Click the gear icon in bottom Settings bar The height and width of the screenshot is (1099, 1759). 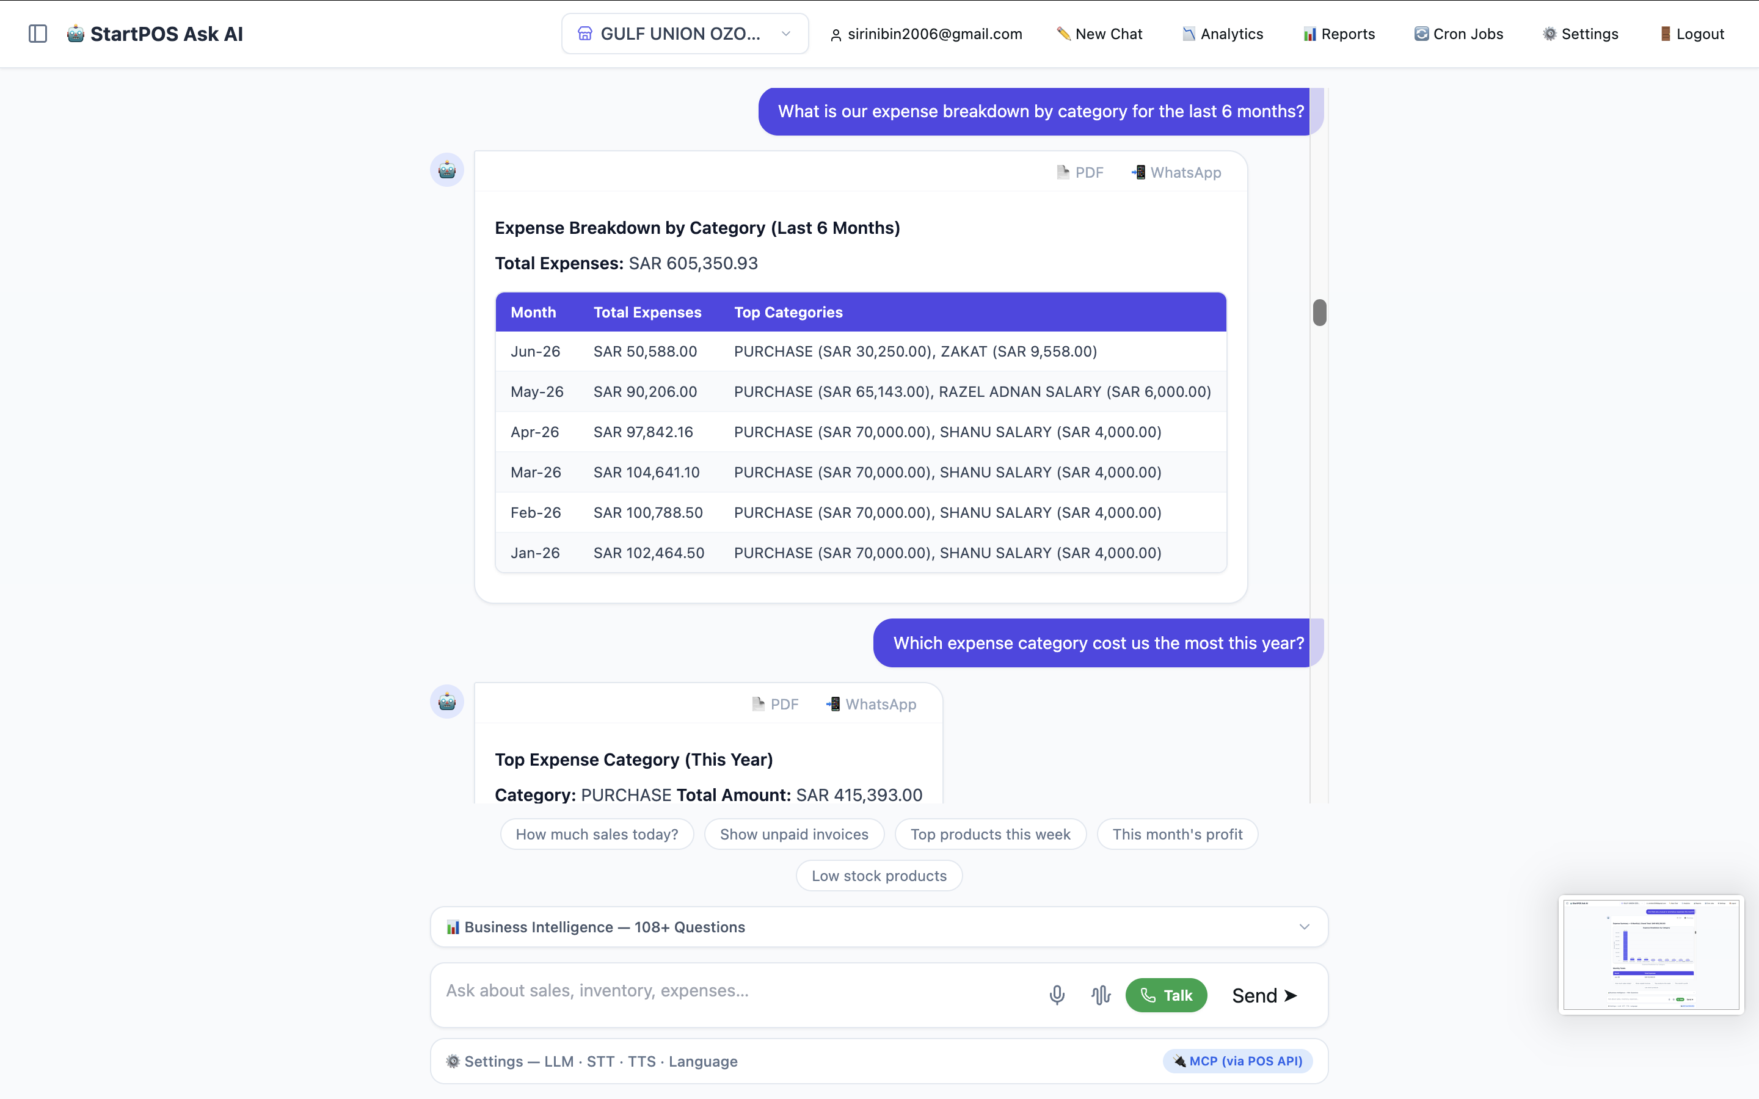[x=453, y=1061]
